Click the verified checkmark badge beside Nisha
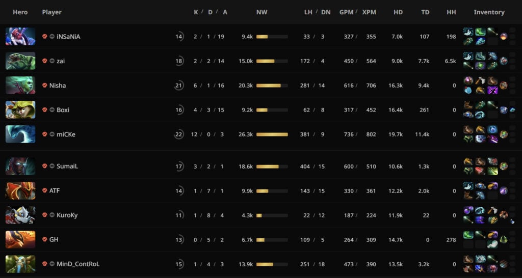This screenshot has height=278, width=522. click(x=45, y=86)
